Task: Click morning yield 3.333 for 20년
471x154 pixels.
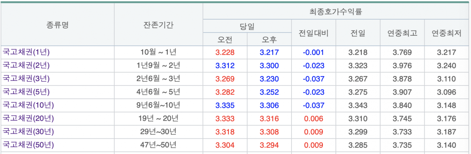Action: pos(225,118)
